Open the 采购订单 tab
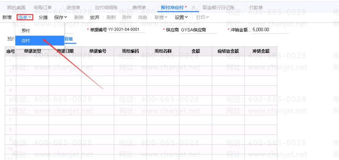The width and height of the screenshot is (339, 160). (x=43, y=8)
